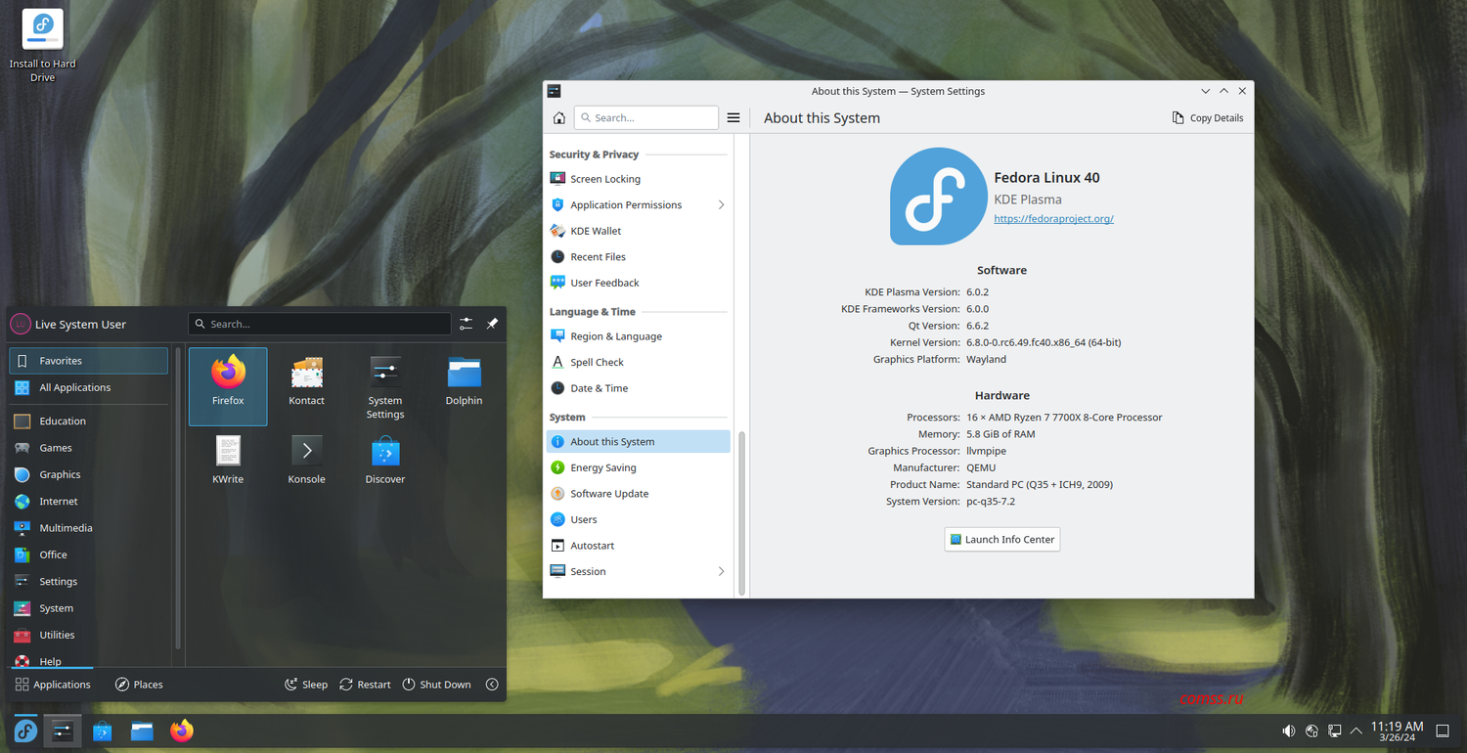The width and height of the screenshot is (1467, 753).
Task: Open Discover from the Favorites grid
Action: click(385, 462)
